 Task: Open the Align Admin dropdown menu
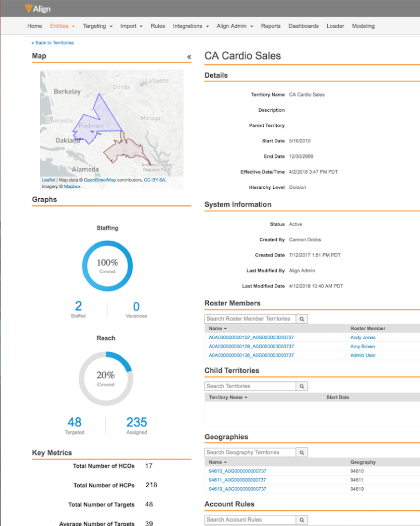235,26
